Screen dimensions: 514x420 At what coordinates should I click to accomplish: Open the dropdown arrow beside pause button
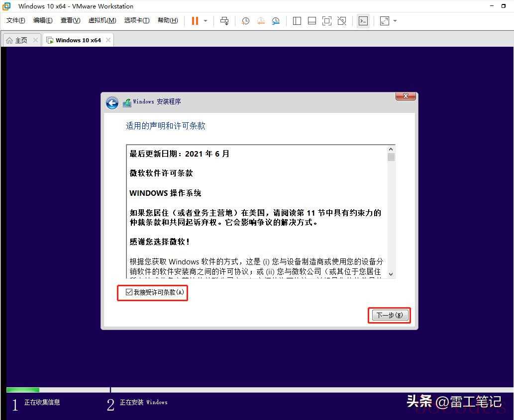pyautogui.click(x=206, y=21)
